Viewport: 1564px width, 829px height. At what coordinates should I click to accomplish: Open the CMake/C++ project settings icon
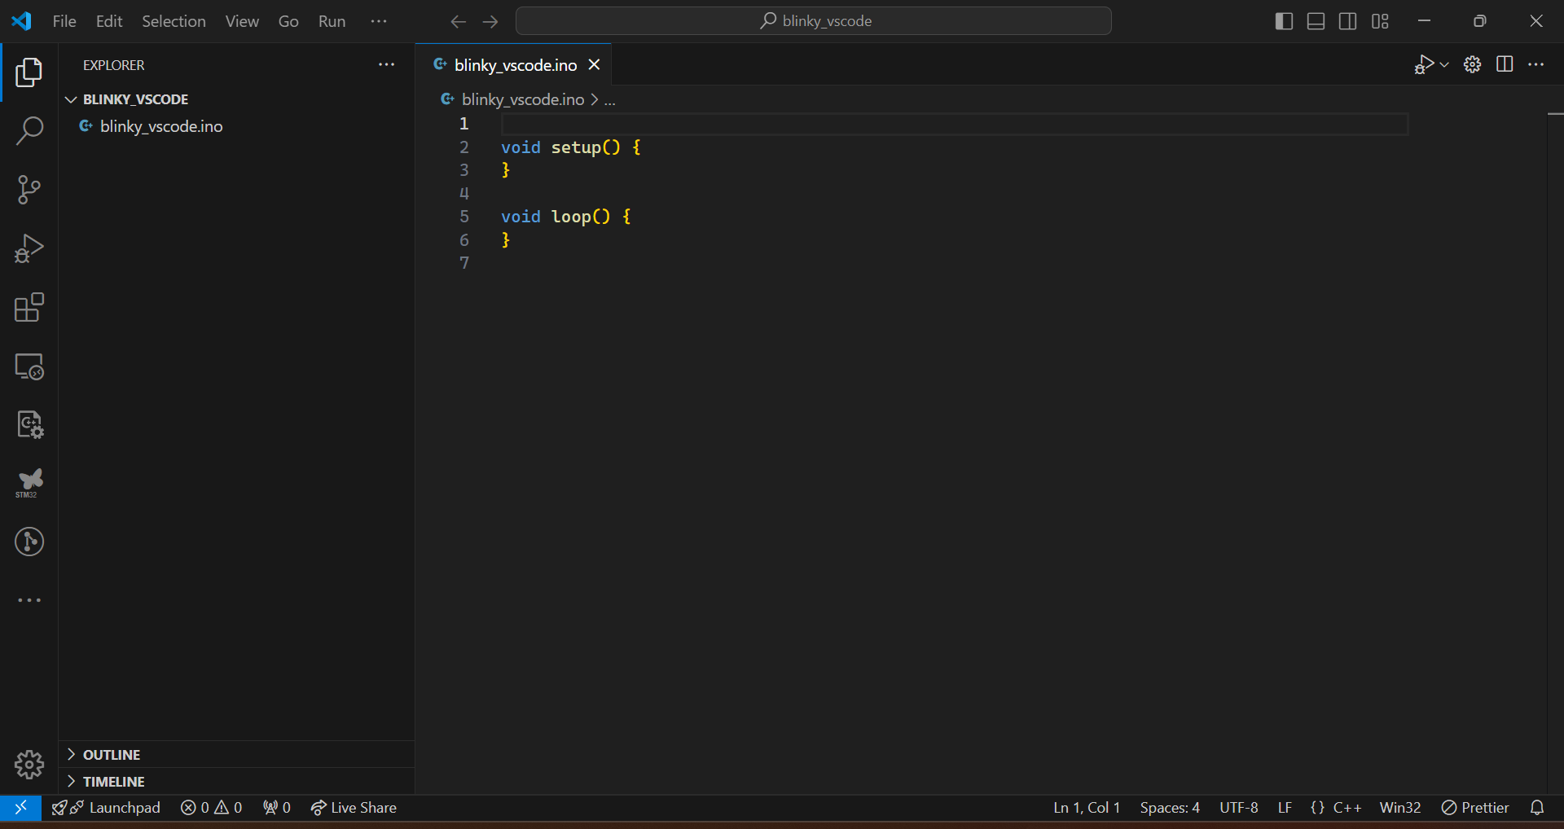pos(29,424)
